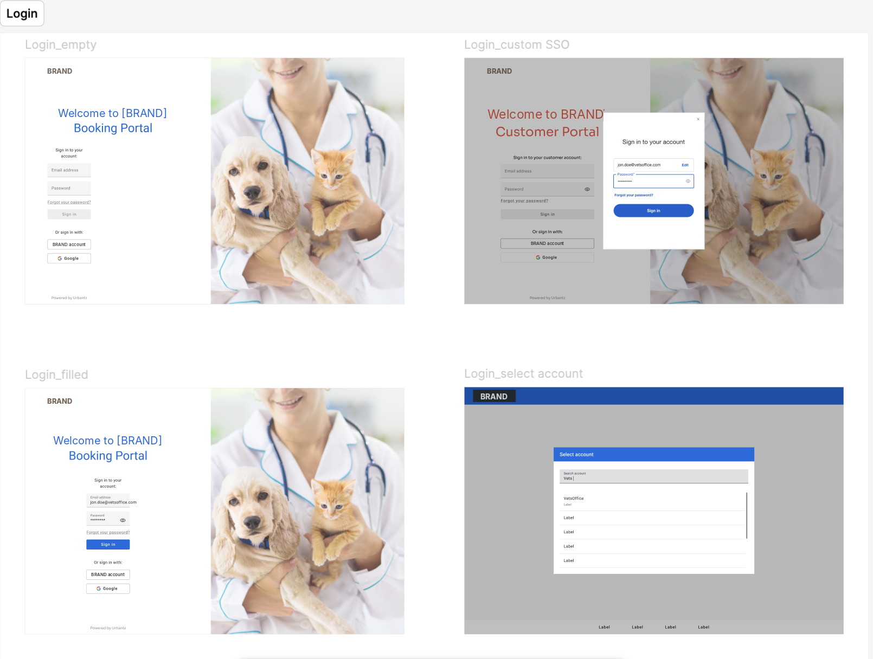Click the dimmed Email address field in Login_custom SSO
Viewport: 873px width, 659px height.
[x=547, y=171]
